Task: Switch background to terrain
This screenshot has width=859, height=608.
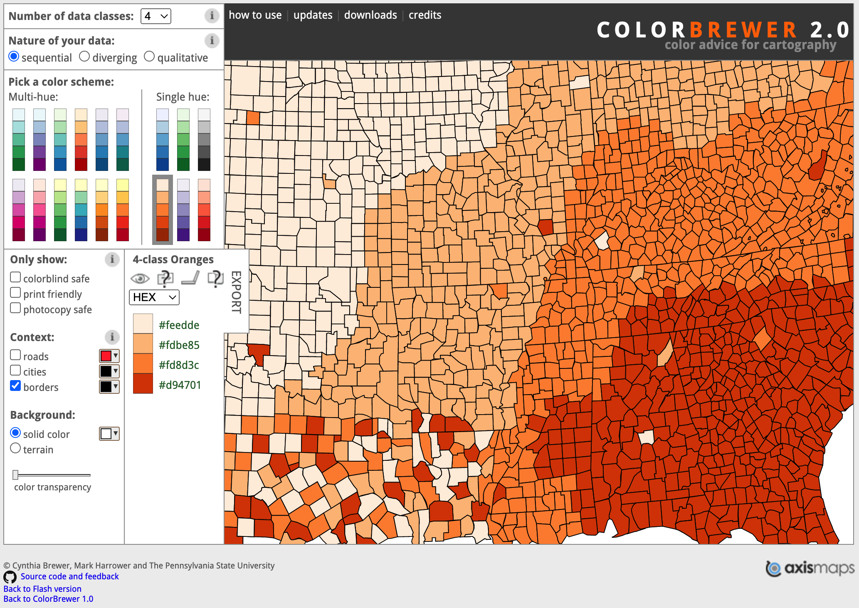Action: click(15, 448)
